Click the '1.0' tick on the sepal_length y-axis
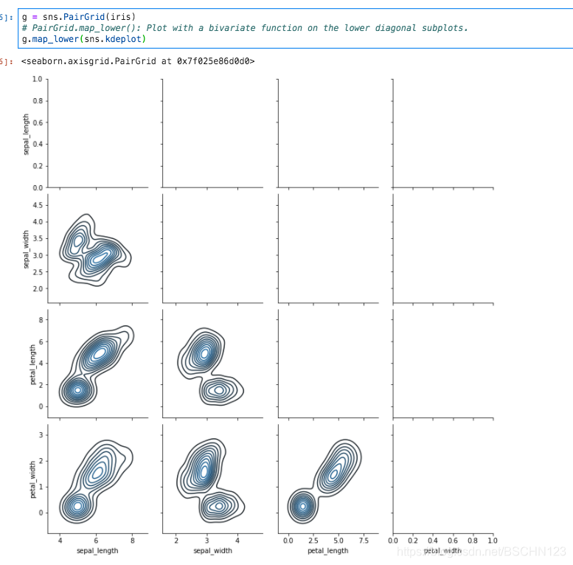 tap(38, 79)
